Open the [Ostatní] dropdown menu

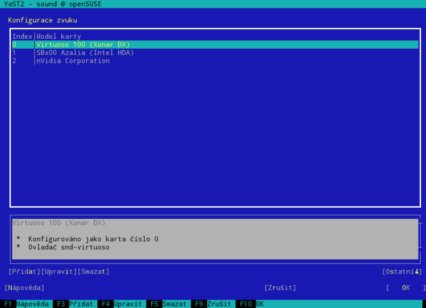(x=402, y=271)
